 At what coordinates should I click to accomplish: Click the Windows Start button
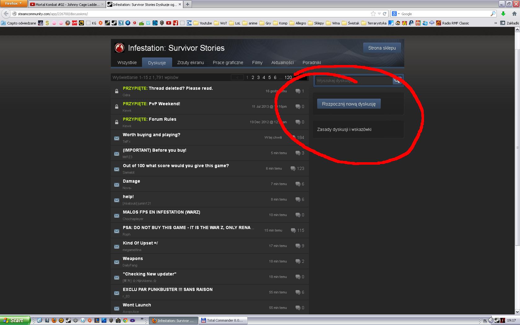point(15,320)
